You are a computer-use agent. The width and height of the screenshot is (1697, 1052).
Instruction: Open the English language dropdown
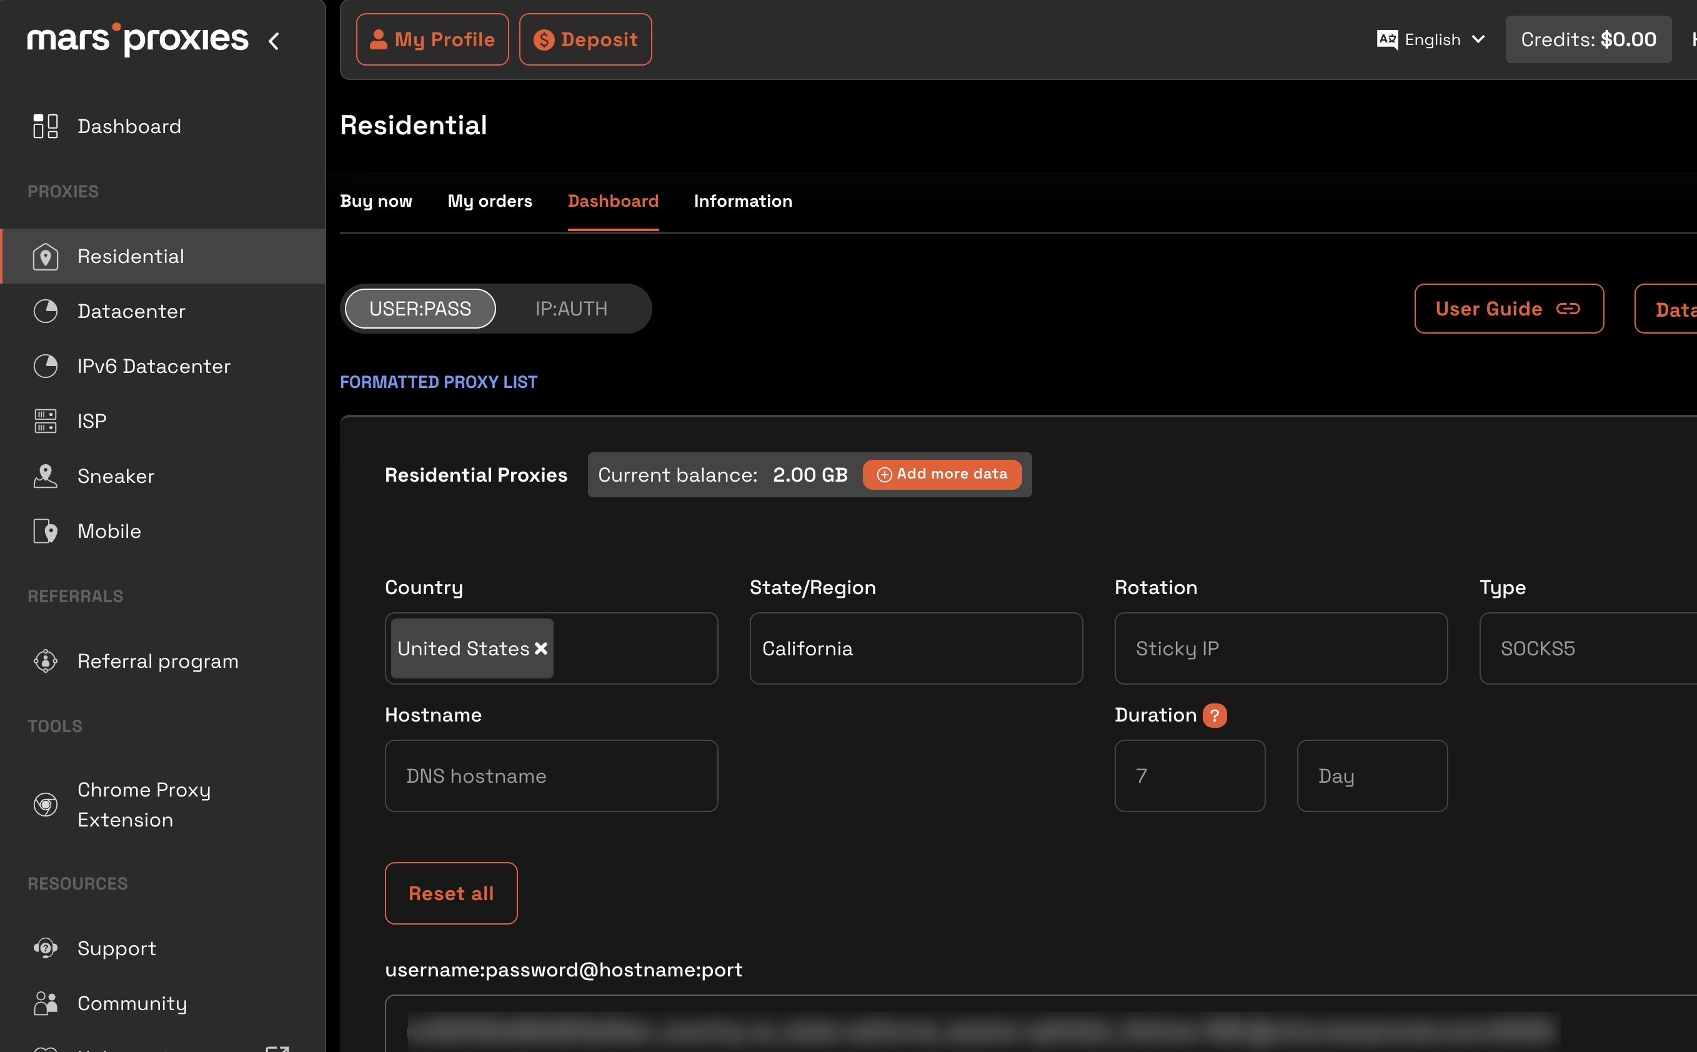coord(1431,39)
